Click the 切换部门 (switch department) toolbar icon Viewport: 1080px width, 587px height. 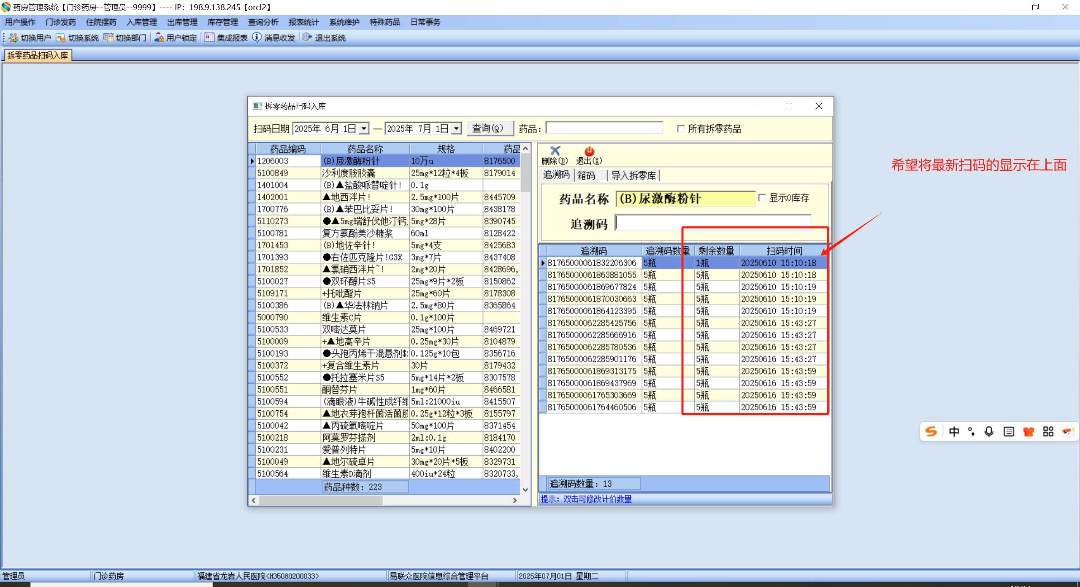pyautogui.click(x=108, y=38)
